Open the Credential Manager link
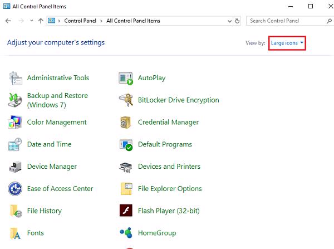Image resolution: width=334 pixels, height=249 pixels. coord(168,123)
